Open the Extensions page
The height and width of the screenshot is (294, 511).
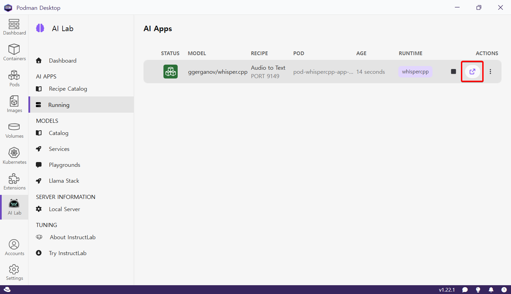[14, 182]
